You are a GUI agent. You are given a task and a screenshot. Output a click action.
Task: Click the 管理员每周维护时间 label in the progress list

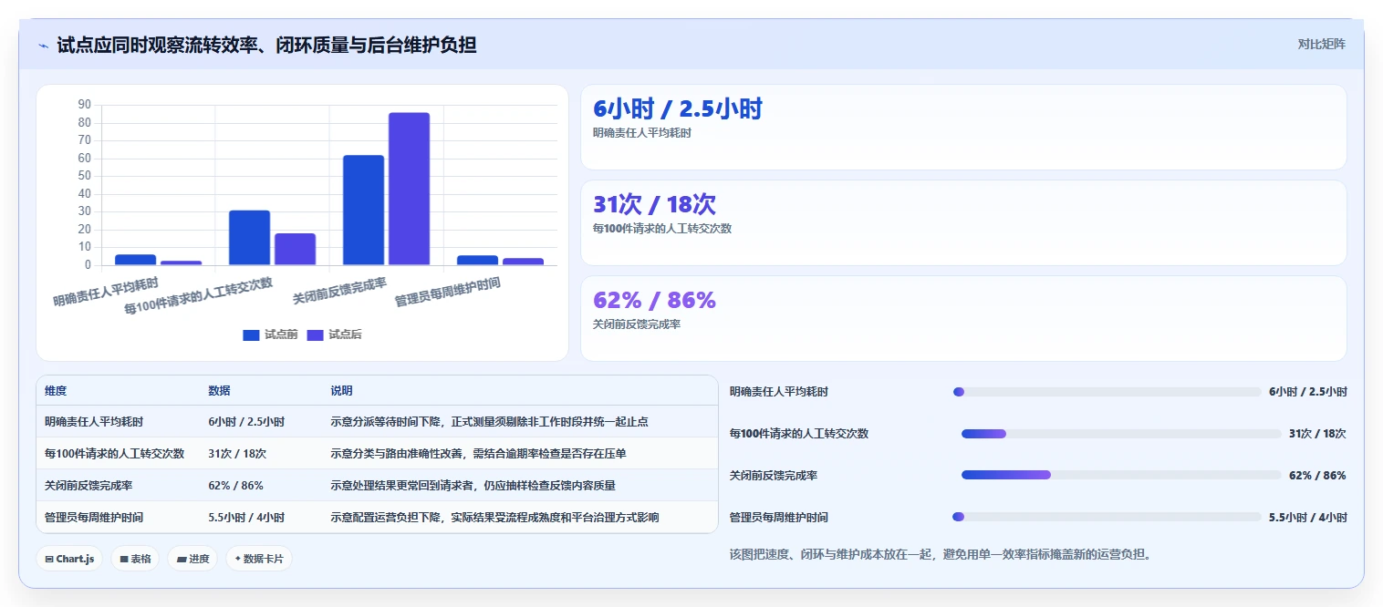pos(779,517)
